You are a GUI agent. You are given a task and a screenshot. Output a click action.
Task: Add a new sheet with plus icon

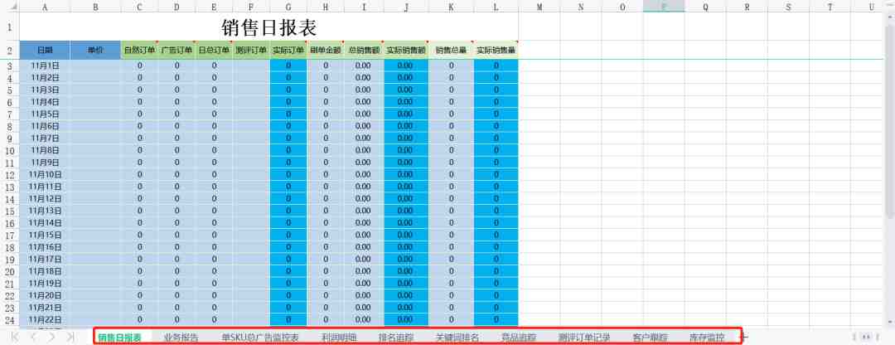[745, 337]
